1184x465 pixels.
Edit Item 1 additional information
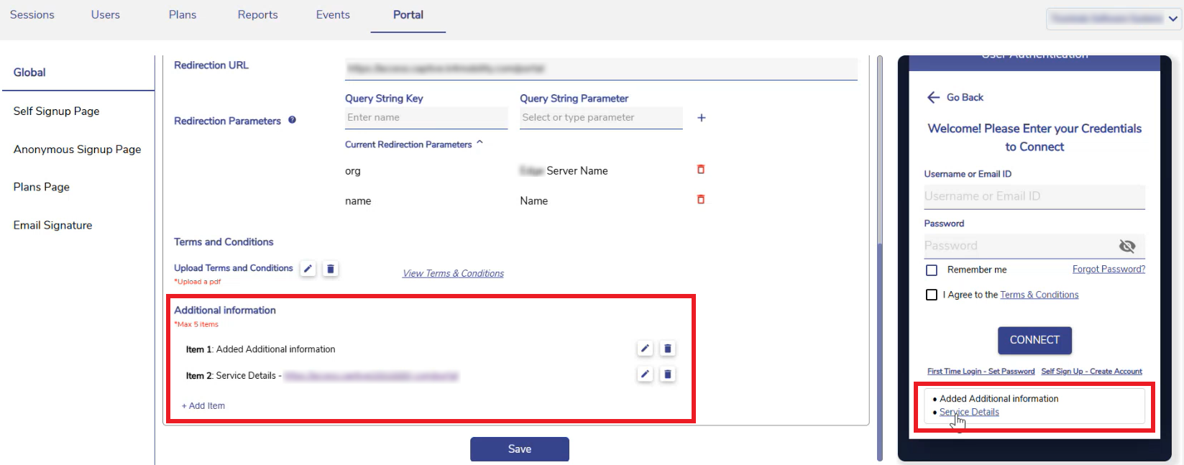point(645,349)
